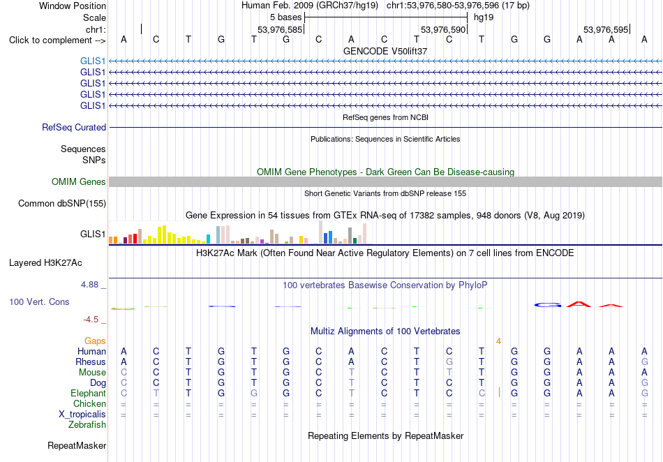The width and height of the screenshot is (663, 462).
Task: Click the 53,976,590 ruler coordinate
Action: click(443, 29)
